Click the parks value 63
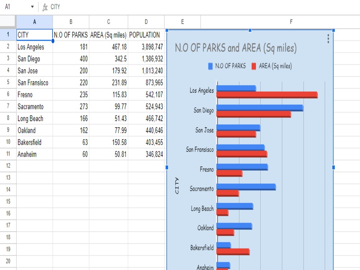This screenshot has height=270, width=360. coord(71,142)
